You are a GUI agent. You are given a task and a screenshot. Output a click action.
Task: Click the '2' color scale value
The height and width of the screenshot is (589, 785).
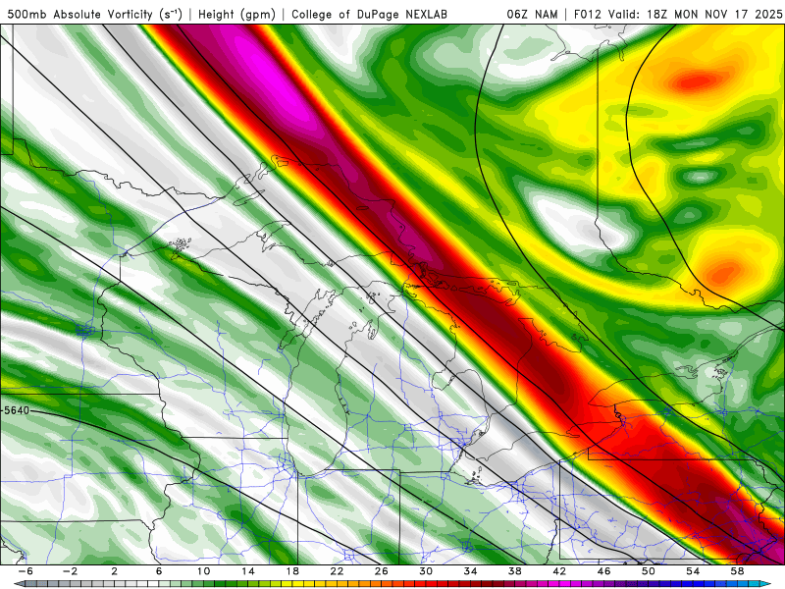[115, 571]
